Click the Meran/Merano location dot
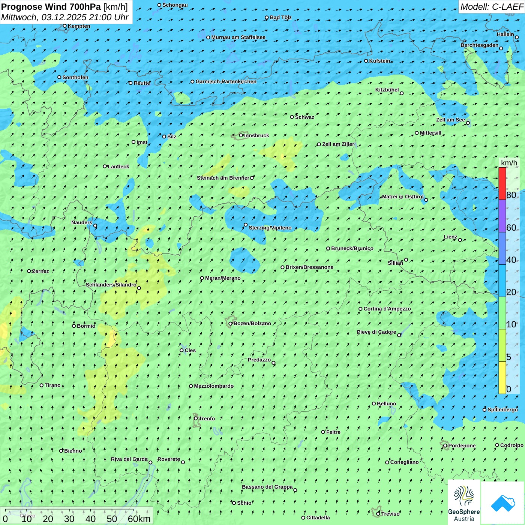Viewport: 525px width, 525px height. pos(202,278)
